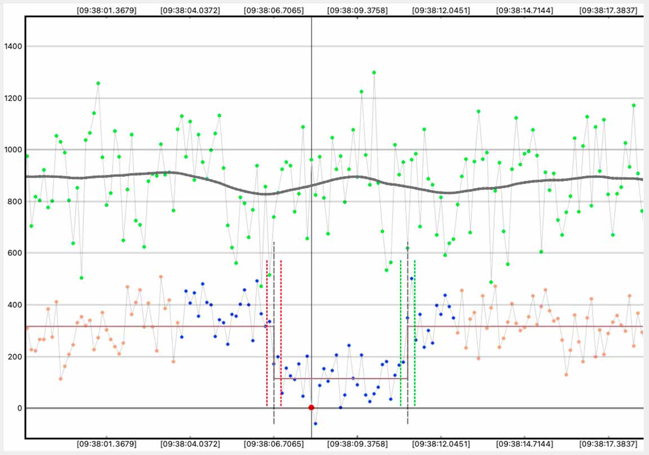This screenshot has height=455, width=649.
Task: Click the lowered middle brown step line segment
Action: [338, 378]
